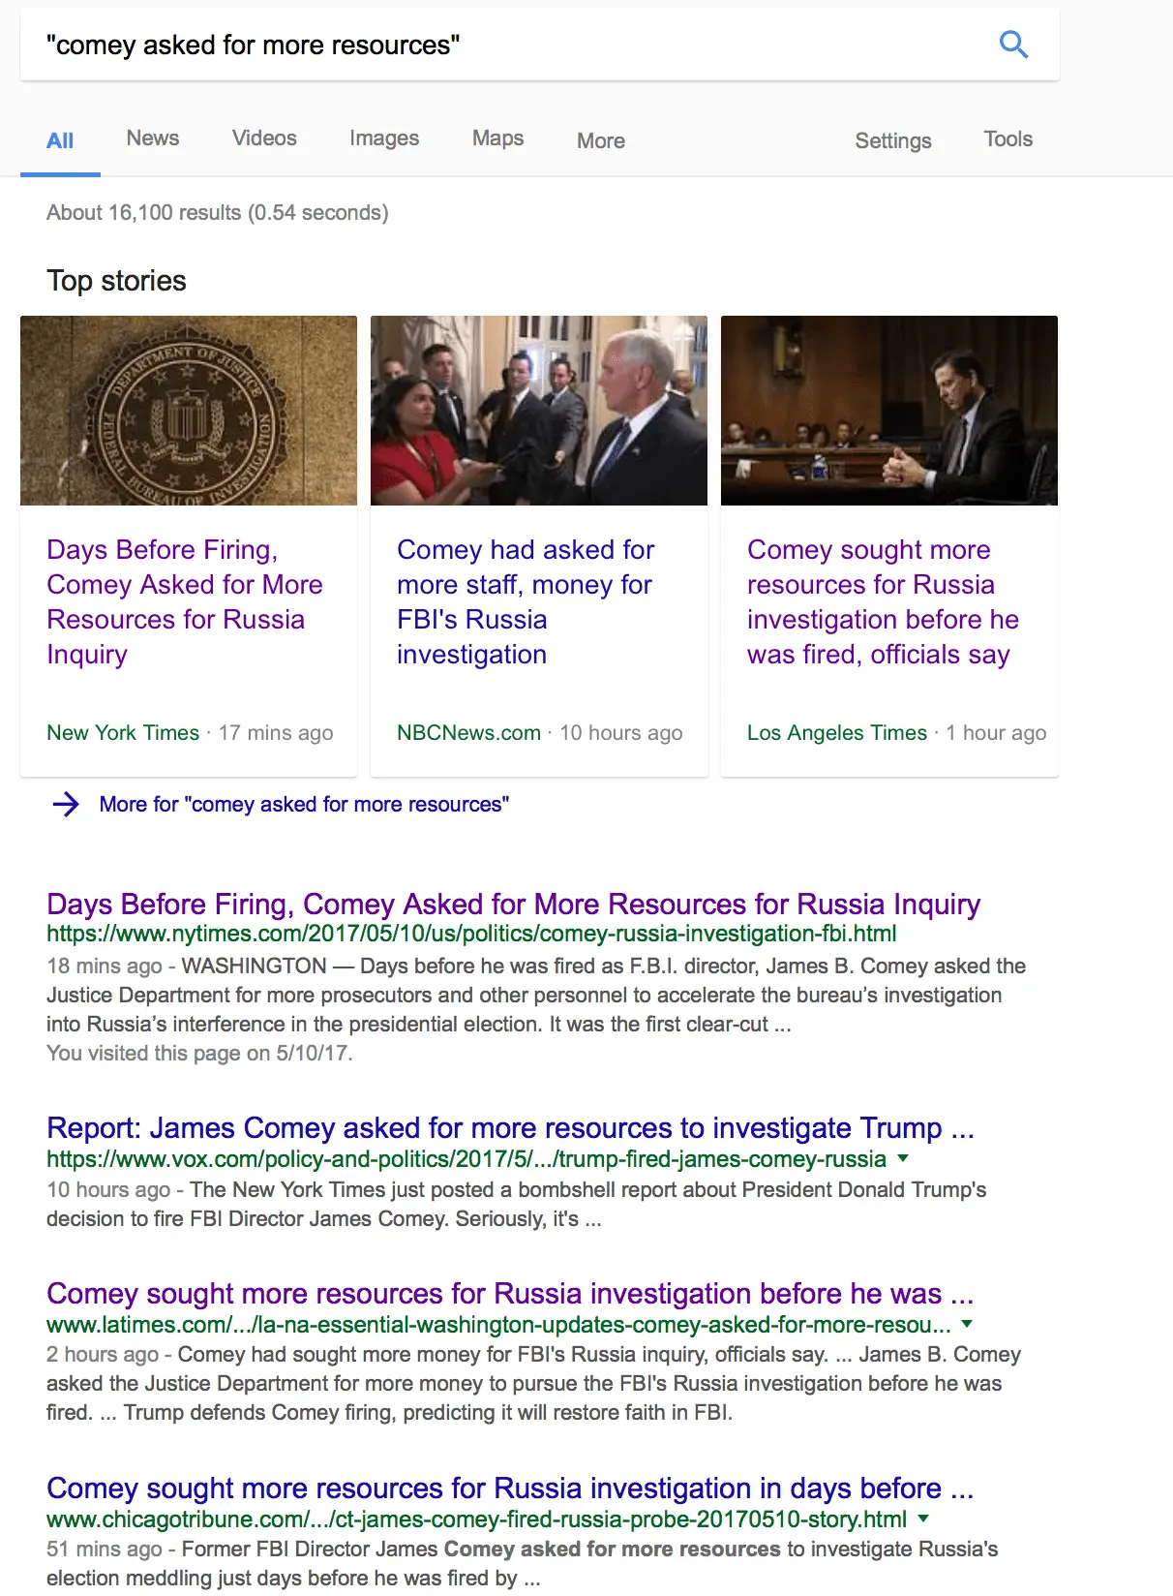Click the www.chicagotribune.com green URL text
Image resolution: width=1173 pixels, height=1596 pixels.
click(x=477, y=1519)
